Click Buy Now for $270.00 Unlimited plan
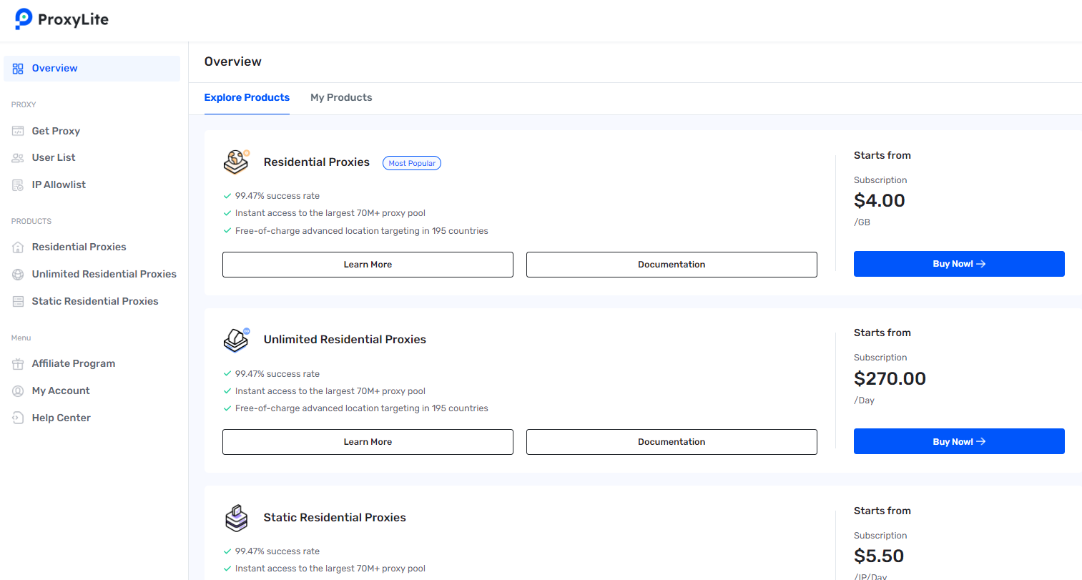The height and width of the screenshot is (580, 1082). [x=959, y=441]
